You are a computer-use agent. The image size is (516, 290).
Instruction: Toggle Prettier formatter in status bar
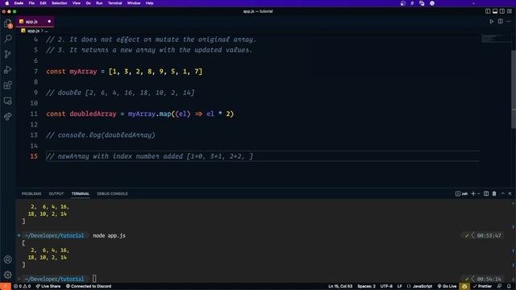[482, 287]
